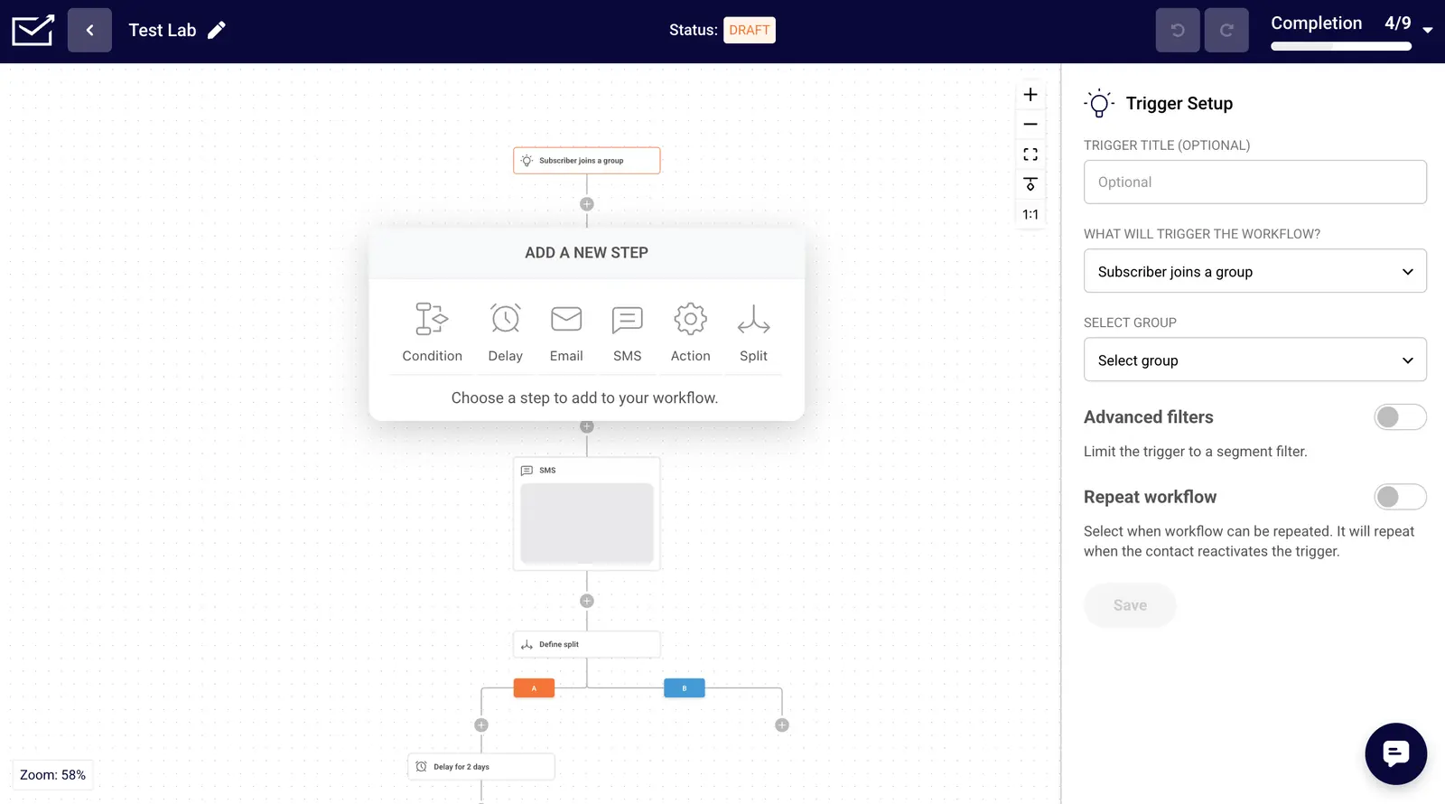Screen dimensions: 1445x804
Task: Add a Delay step
Action: [x=506, y=332]
